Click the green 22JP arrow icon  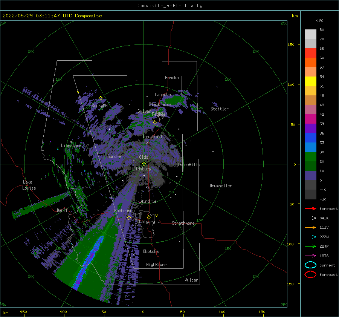310,246
